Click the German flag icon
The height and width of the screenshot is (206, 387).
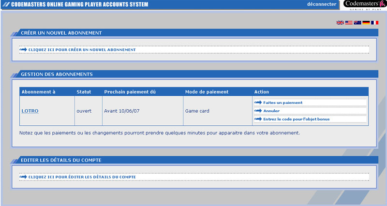366,23
